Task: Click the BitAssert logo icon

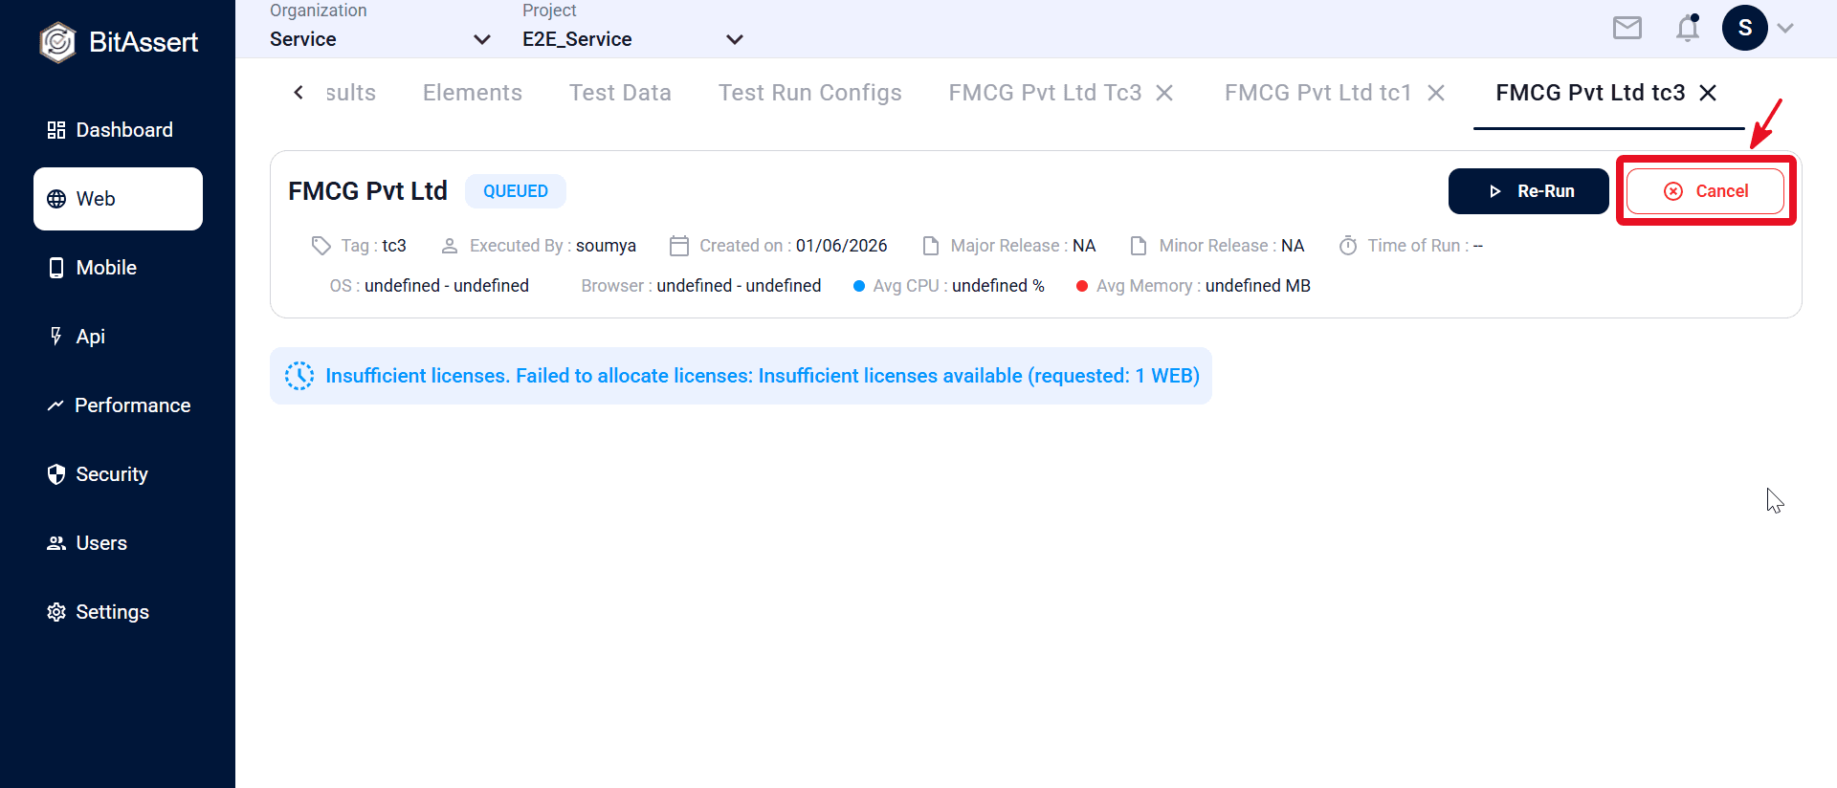Action: [57, 42]
